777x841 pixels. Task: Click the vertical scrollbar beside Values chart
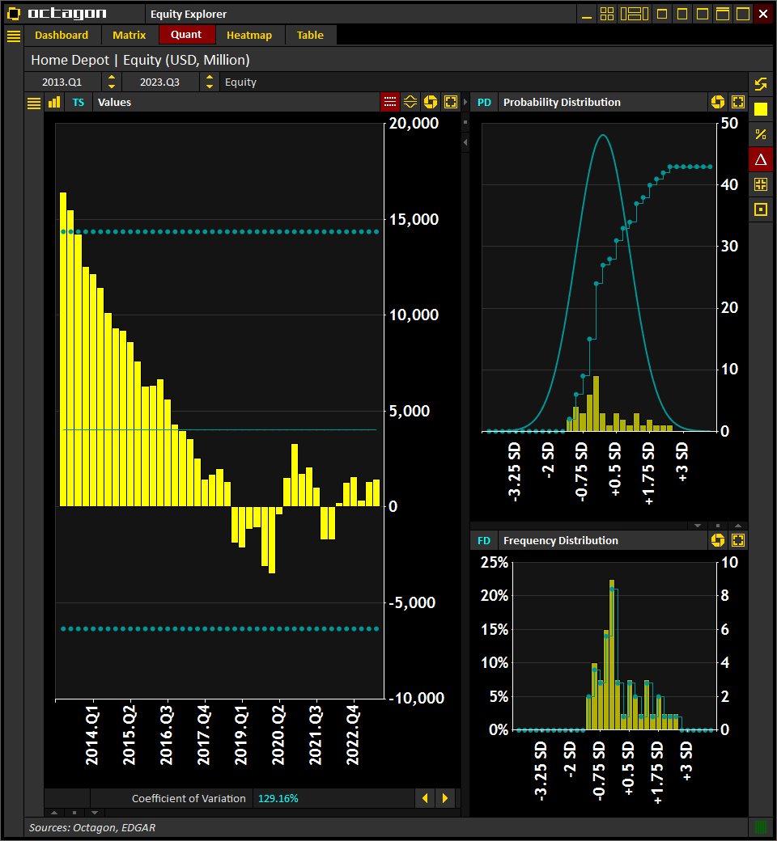click(465, 323)
